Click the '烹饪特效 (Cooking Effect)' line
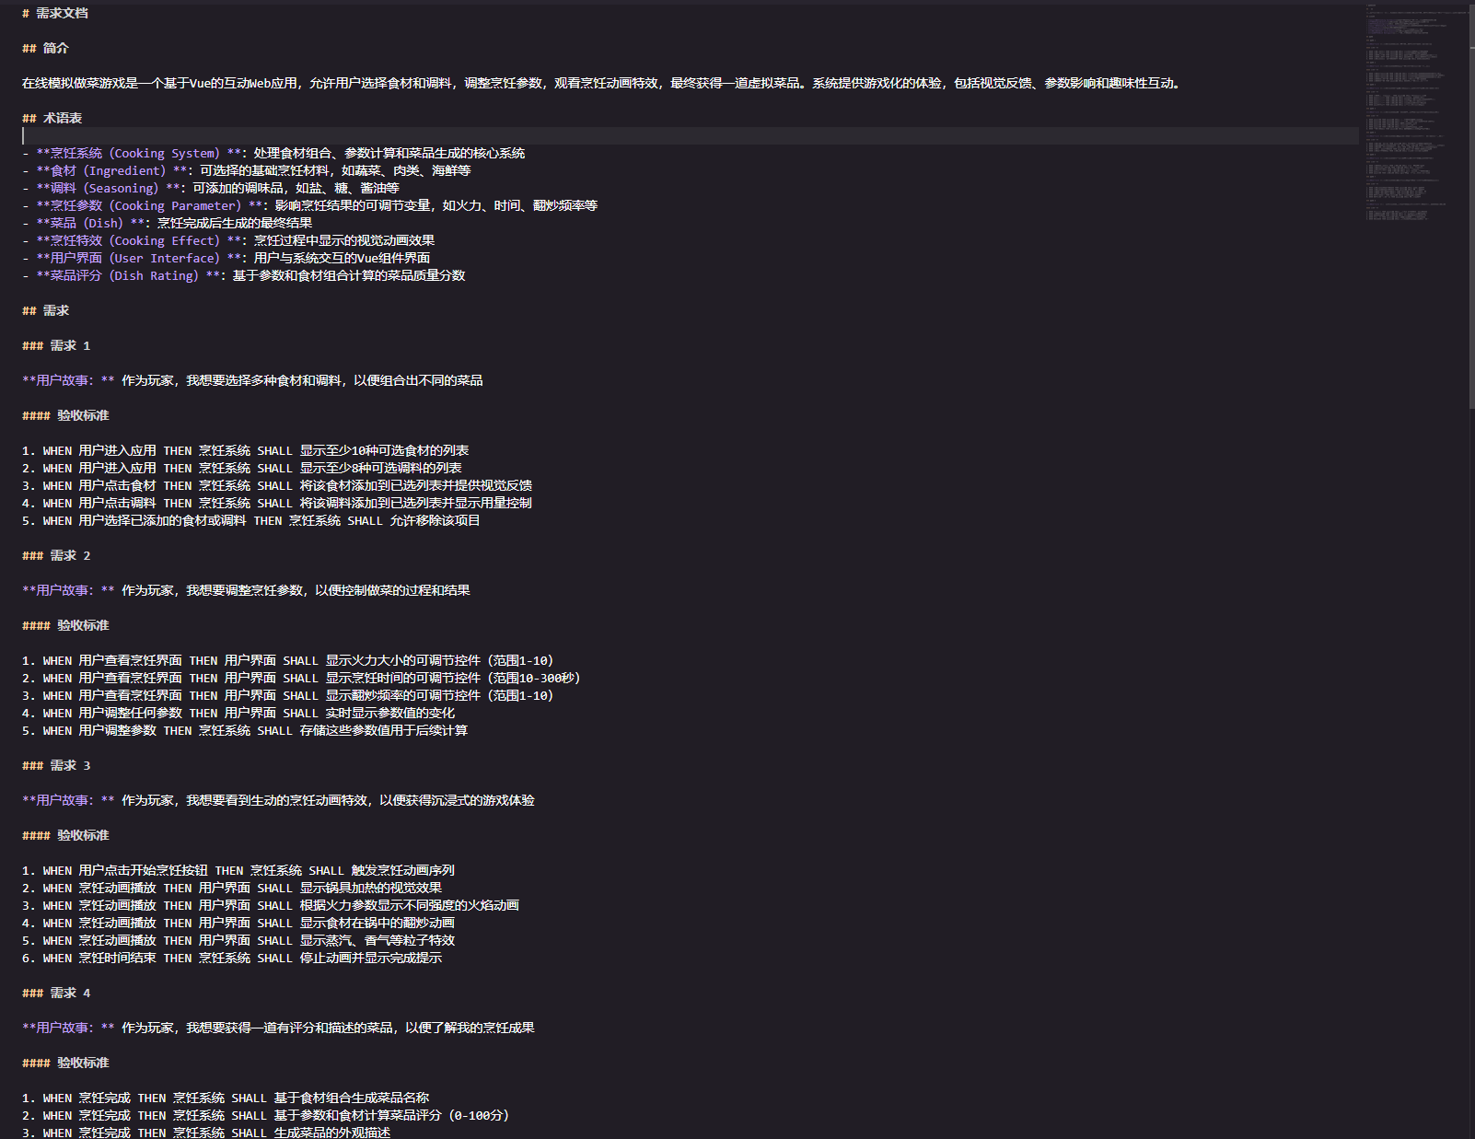Screen dimensions: 1475x1139 coord(228,240)
